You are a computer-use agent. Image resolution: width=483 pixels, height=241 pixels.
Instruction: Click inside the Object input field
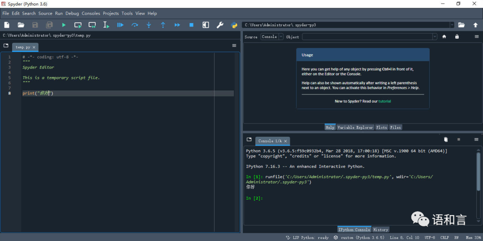[367, 37]
